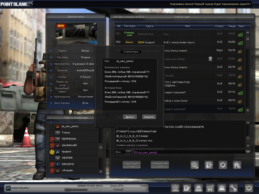
Task: Click the power exit icon
Action: tap(249, 188)
